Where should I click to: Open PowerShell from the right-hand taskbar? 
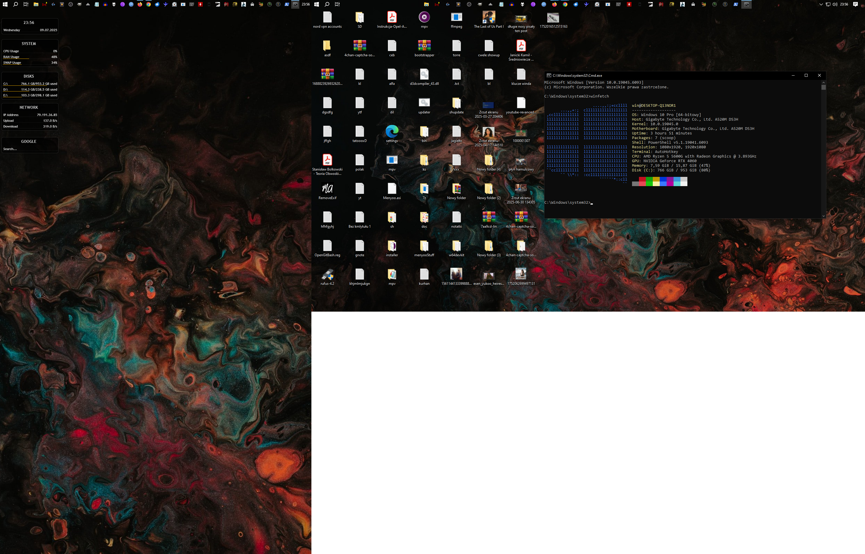pyautogui.click(x=736, y=4)
